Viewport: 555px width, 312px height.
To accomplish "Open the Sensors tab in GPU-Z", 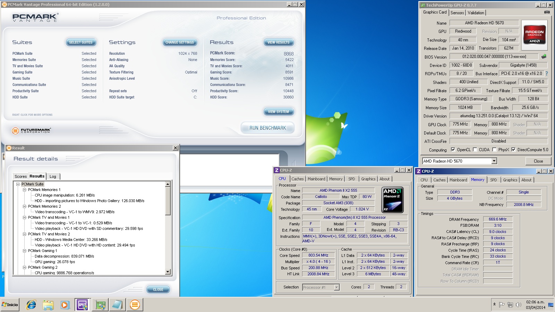I will [457, 12].
